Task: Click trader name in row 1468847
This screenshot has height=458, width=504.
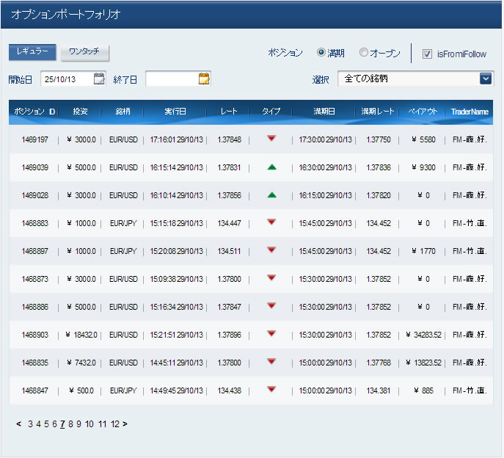Action: pos(470,390)
